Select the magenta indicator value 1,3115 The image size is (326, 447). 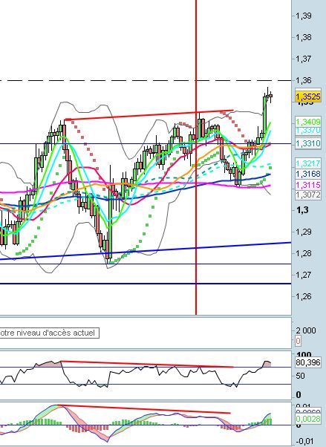(x=308, y=185)
